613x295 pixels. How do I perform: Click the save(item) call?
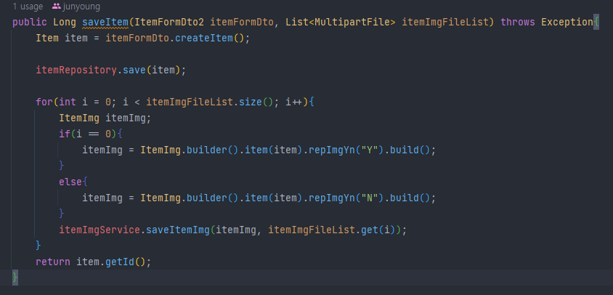pyautogui.click(x=152, y=70)
